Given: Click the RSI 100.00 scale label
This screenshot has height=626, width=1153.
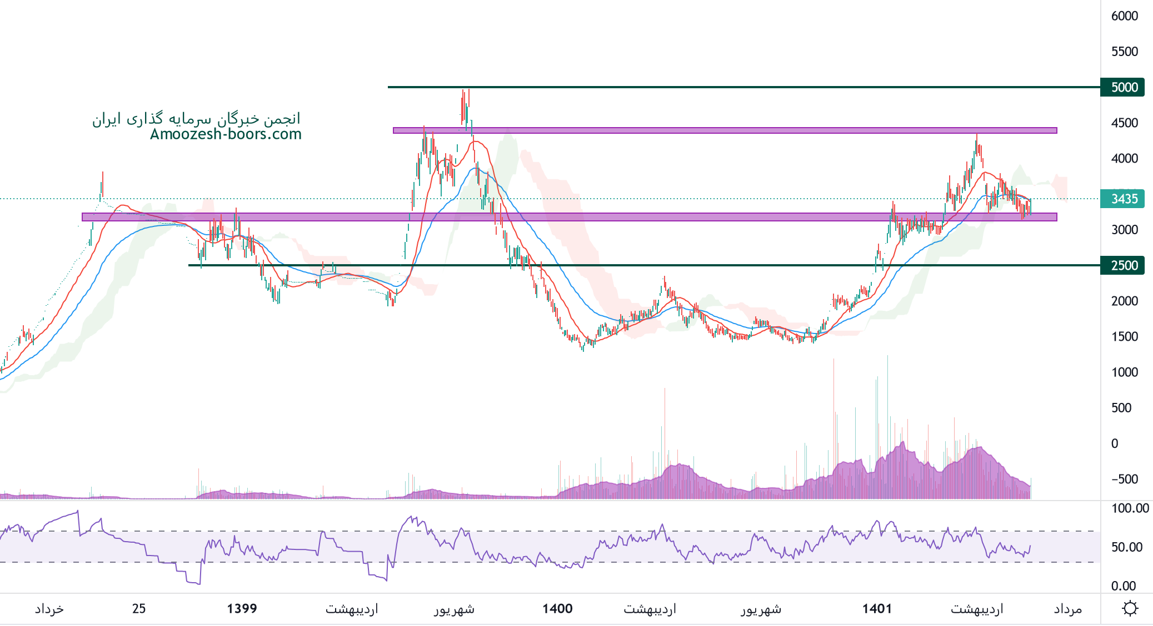Looking at the screenshot, I should [x=1130, y=508].
